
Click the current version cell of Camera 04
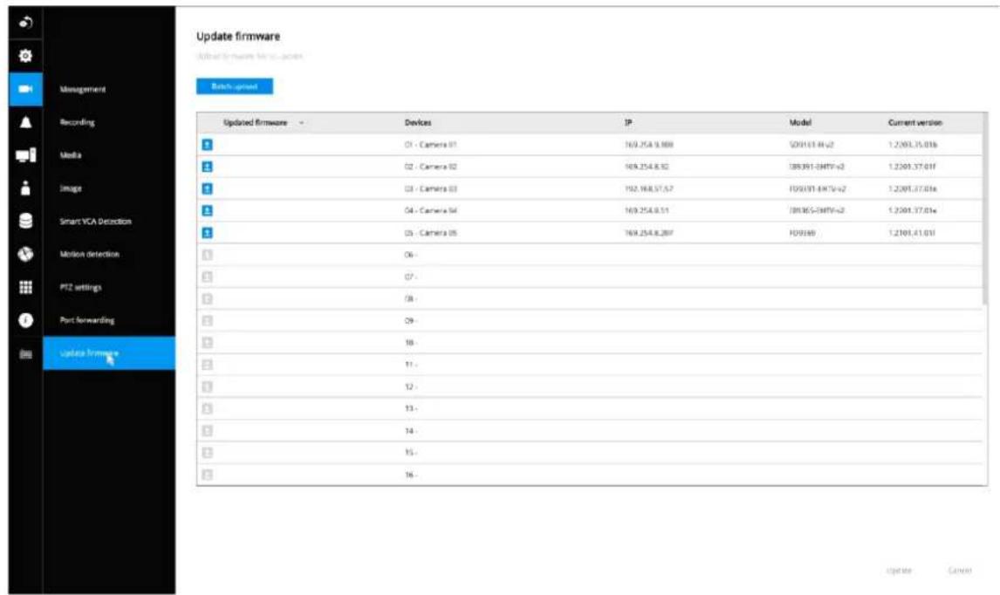coord(912,210)
